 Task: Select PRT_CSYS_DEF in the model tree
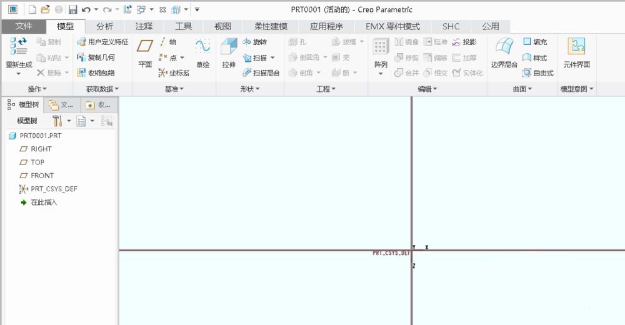[48, 189]
